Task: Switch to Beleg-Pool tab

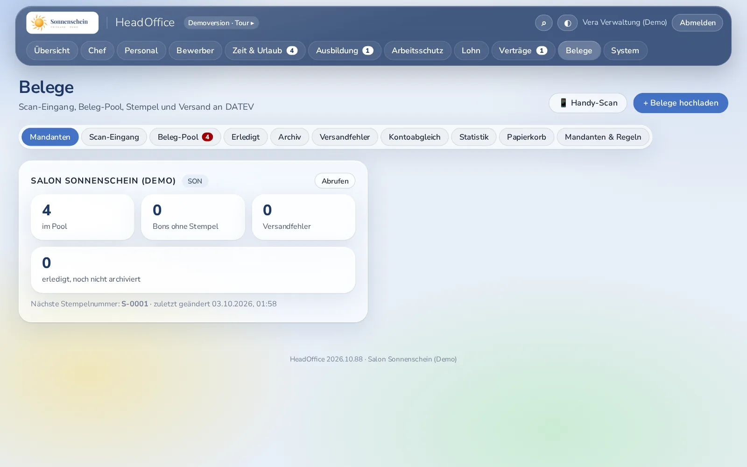Action: click(185, 137)
